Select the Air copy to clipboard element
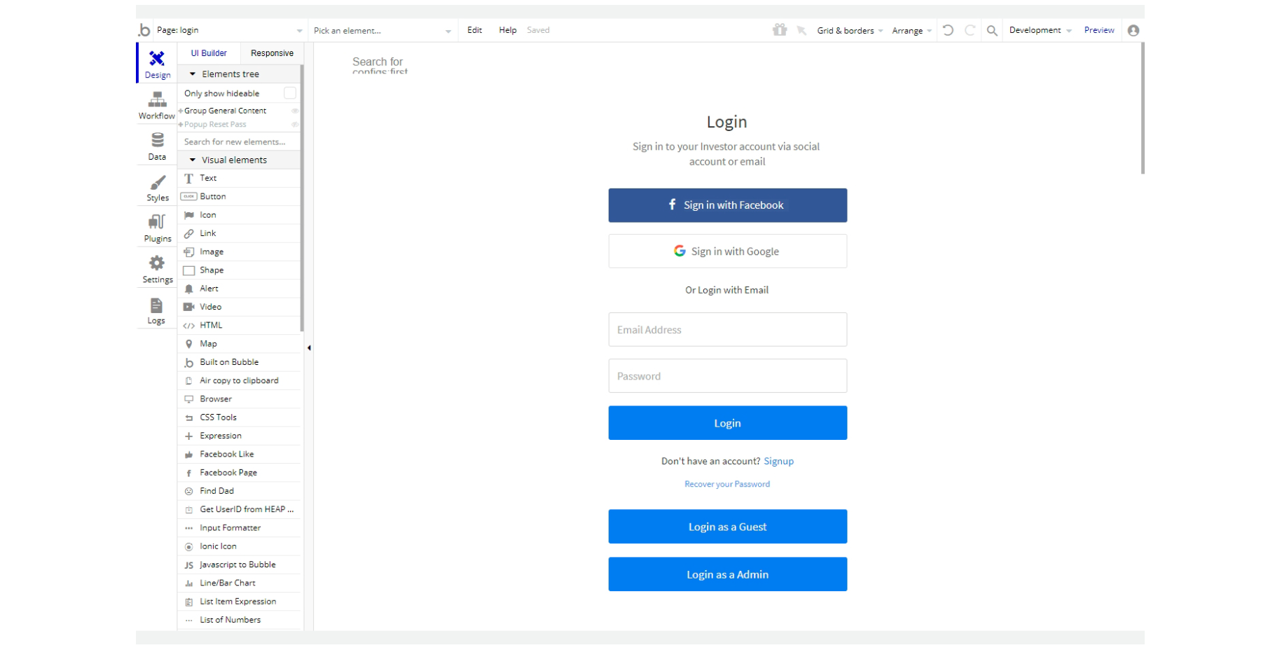The height and width of the screenshot is (650, 1282). point(240,380)
